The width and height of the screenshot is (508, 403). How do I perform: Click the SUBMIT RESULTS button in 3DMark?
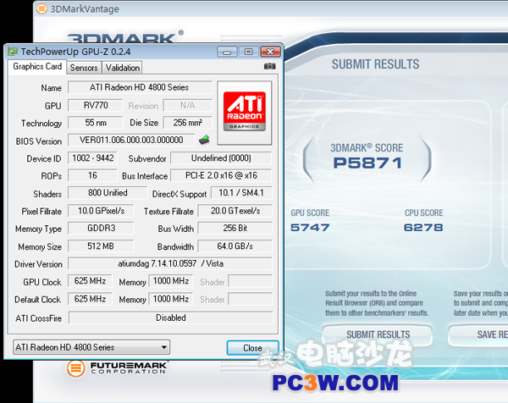click(x=378, y=334)
